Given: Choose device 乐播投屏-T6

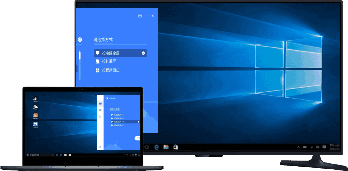Looking at the screenshot, I should point(125,122).
